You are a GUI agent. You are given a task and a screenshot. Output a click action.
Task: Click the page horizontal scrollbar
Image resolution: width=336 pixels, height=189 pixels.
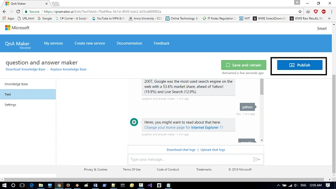(164, 179)
